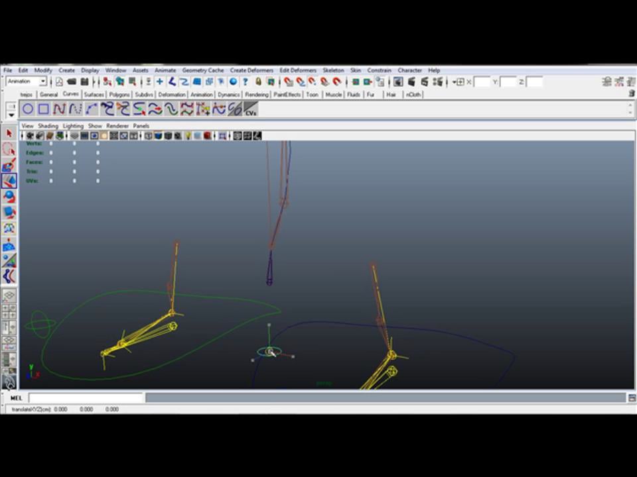The width and height of the screenshot is (637, 477).
Task: Switch to the Dynamics shelf tab
Action: tap(229, 95)
